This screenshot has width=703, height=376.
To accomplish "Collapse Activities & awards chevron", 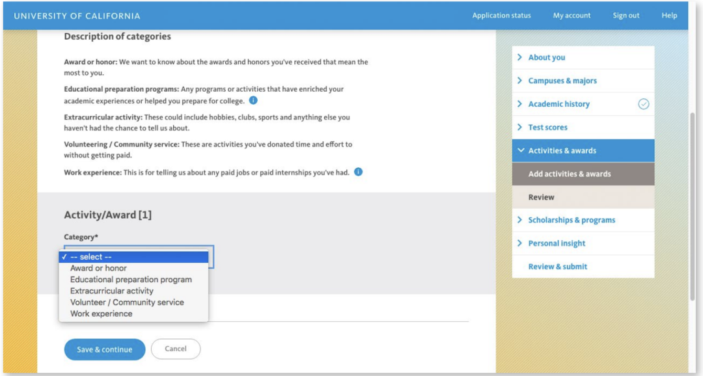I will (x=521, y=150).
